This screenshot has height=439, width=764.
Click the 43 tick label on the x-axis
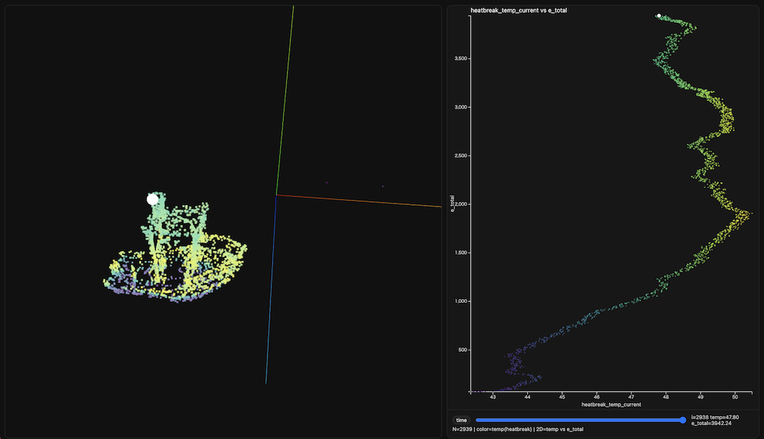[x=493, y=397]
